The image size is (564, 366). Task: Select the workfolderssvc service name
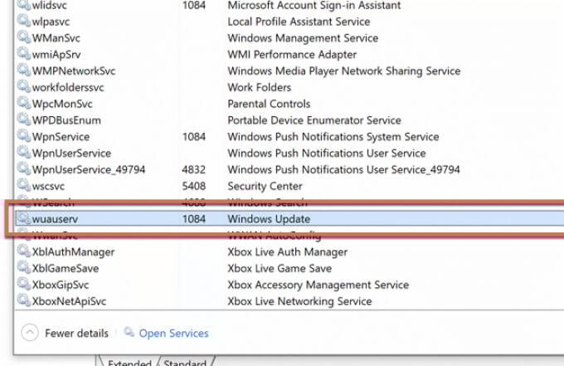(x=68, y=87)
